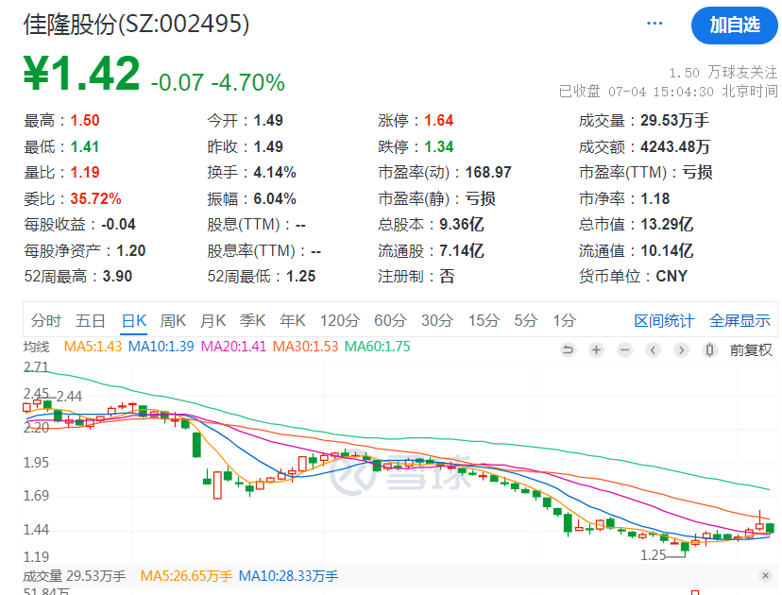The width and height of the screenshot is (782, 595).
Task: Click the chart reset (undo arrow) icon
Action: click(x=568, y=350)
